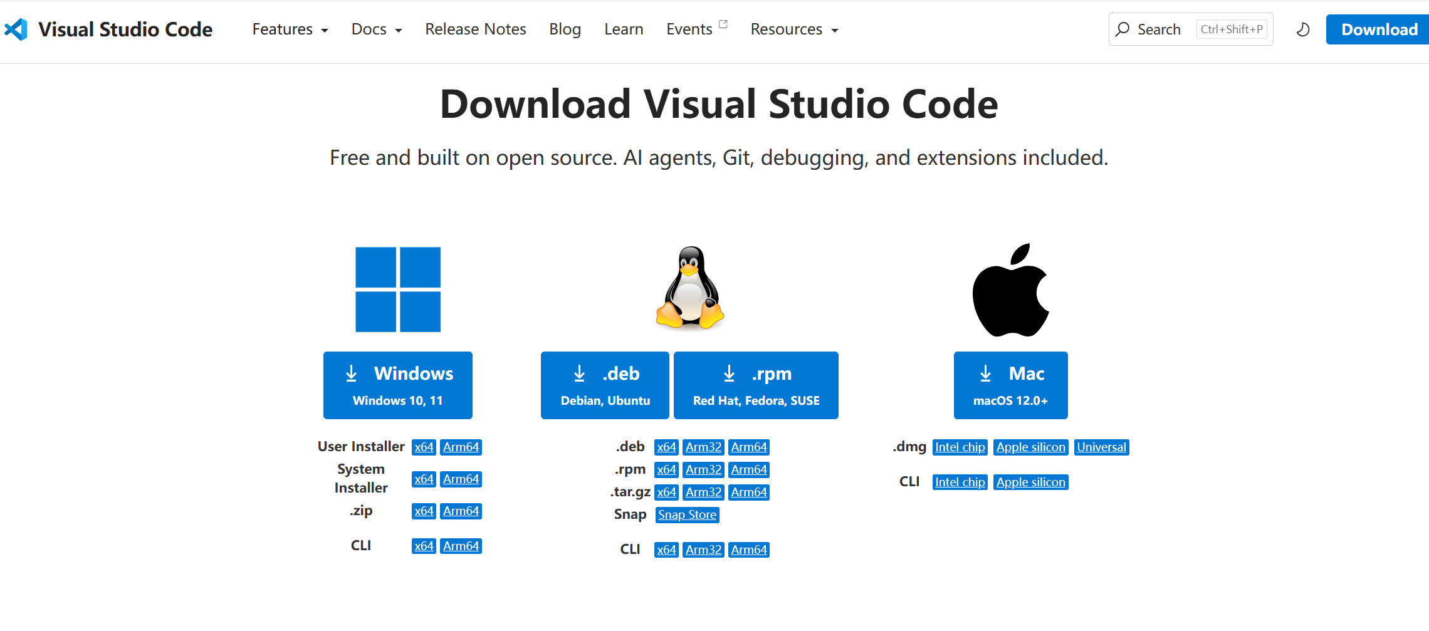Select x64 for Linux CLI row
Viewport: 1429px width, 631px height.
pos(666,550)
